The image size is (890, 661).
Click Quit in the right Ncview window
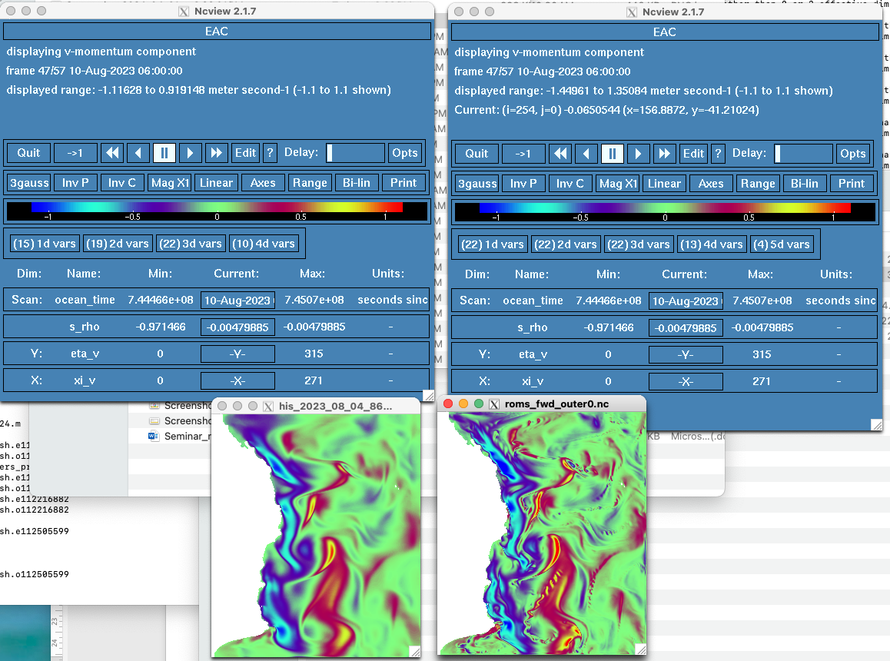point(477,153)
